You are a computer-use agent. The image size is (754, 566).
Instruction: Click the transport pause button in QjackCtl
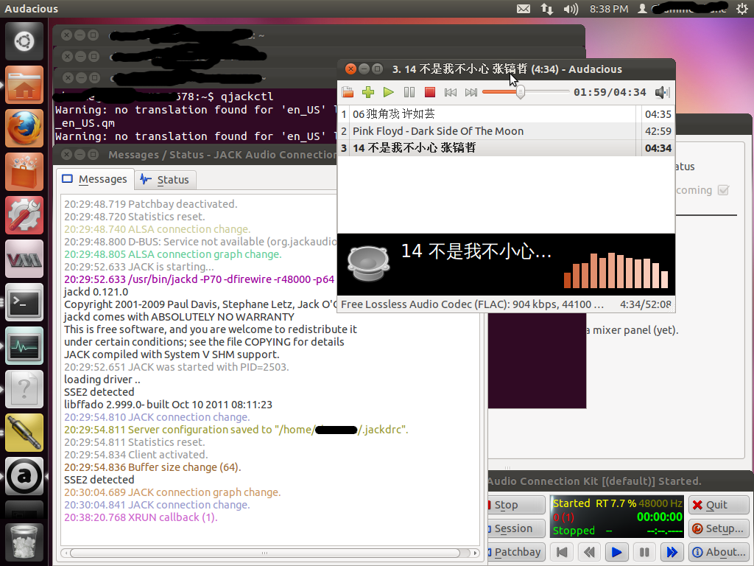coord(644,552)
